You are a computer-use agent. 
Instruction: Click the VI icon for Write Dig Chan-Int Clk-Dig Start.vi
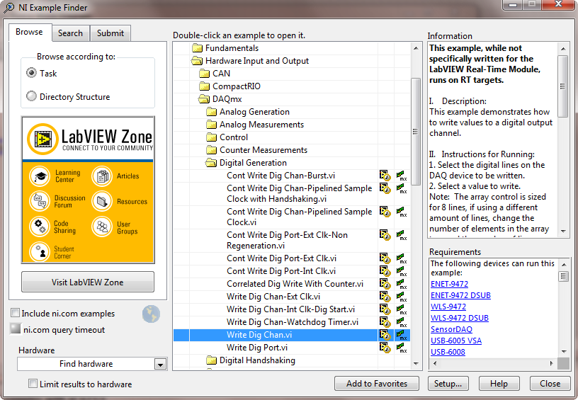(x=385, y=309)
